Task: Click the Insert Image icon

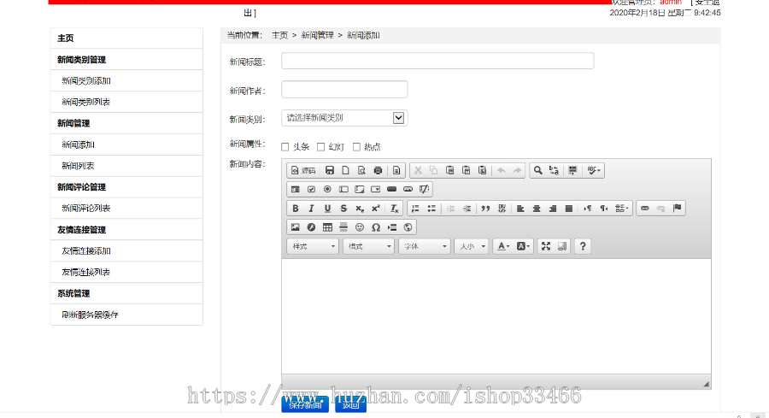Action: point(296,227)
